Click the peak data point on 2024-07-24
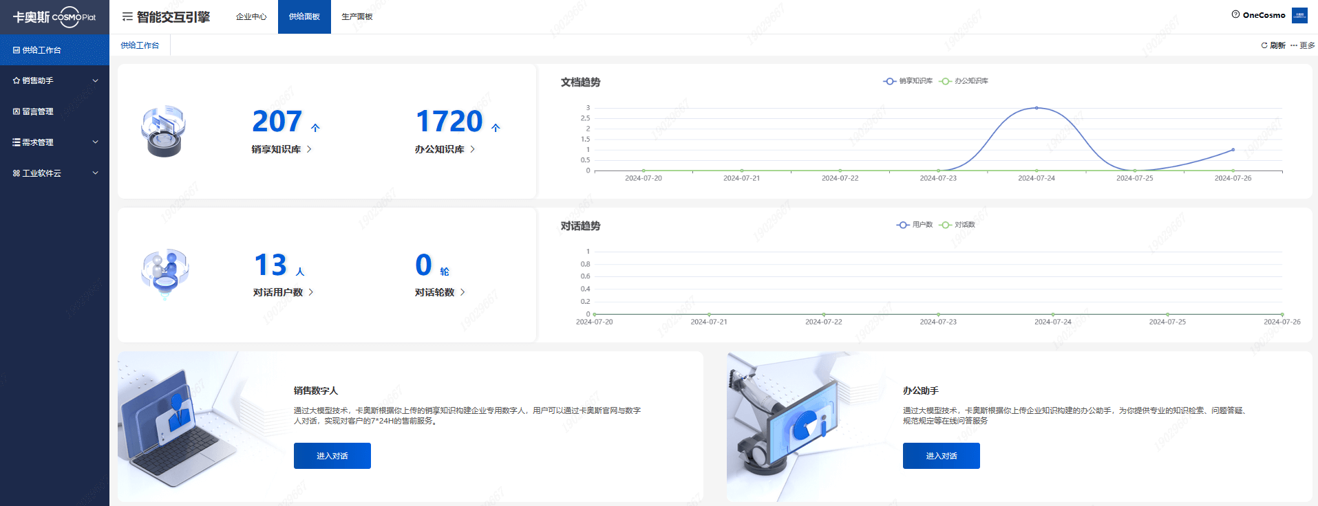1318x506 pixels. pos(1037,108)
